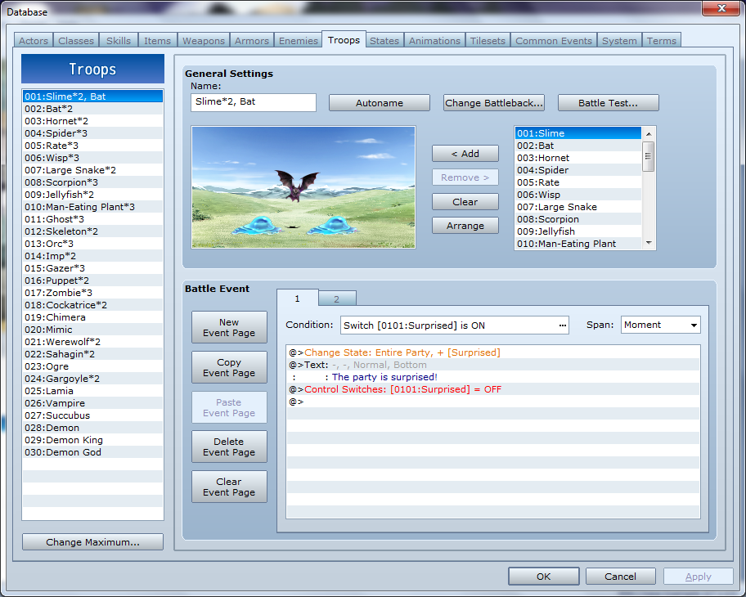
Task: Click the bat enemy sprite in preview
Action: (x=296, y=185)
